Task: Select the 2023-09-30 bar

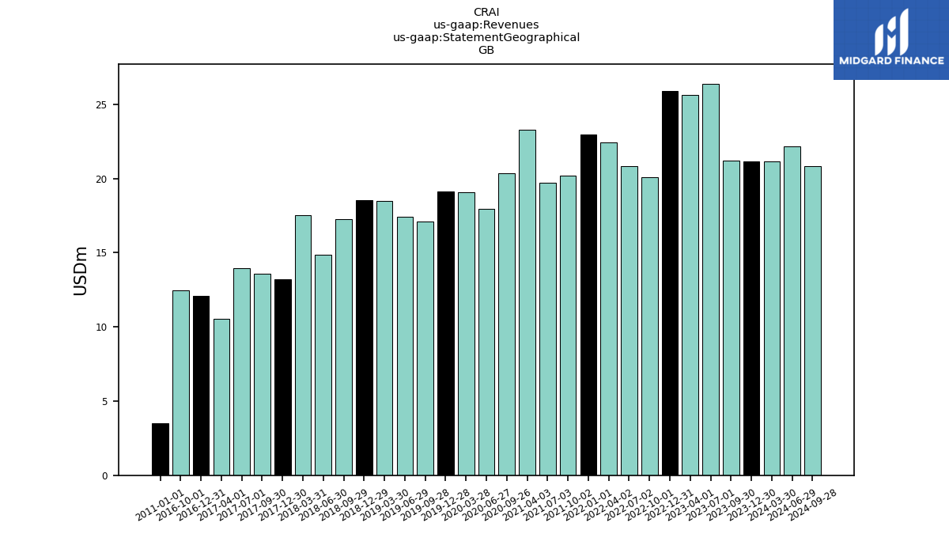Action: pyautogui.click(x=731, y=318)
